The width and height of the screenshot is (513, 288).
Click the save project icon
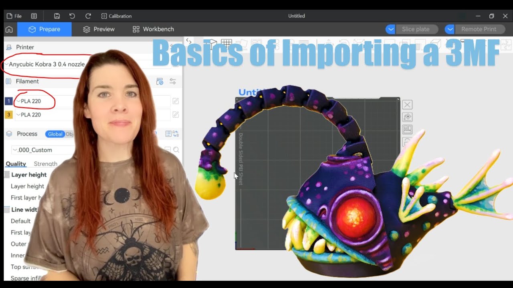[x=57, y=16]
